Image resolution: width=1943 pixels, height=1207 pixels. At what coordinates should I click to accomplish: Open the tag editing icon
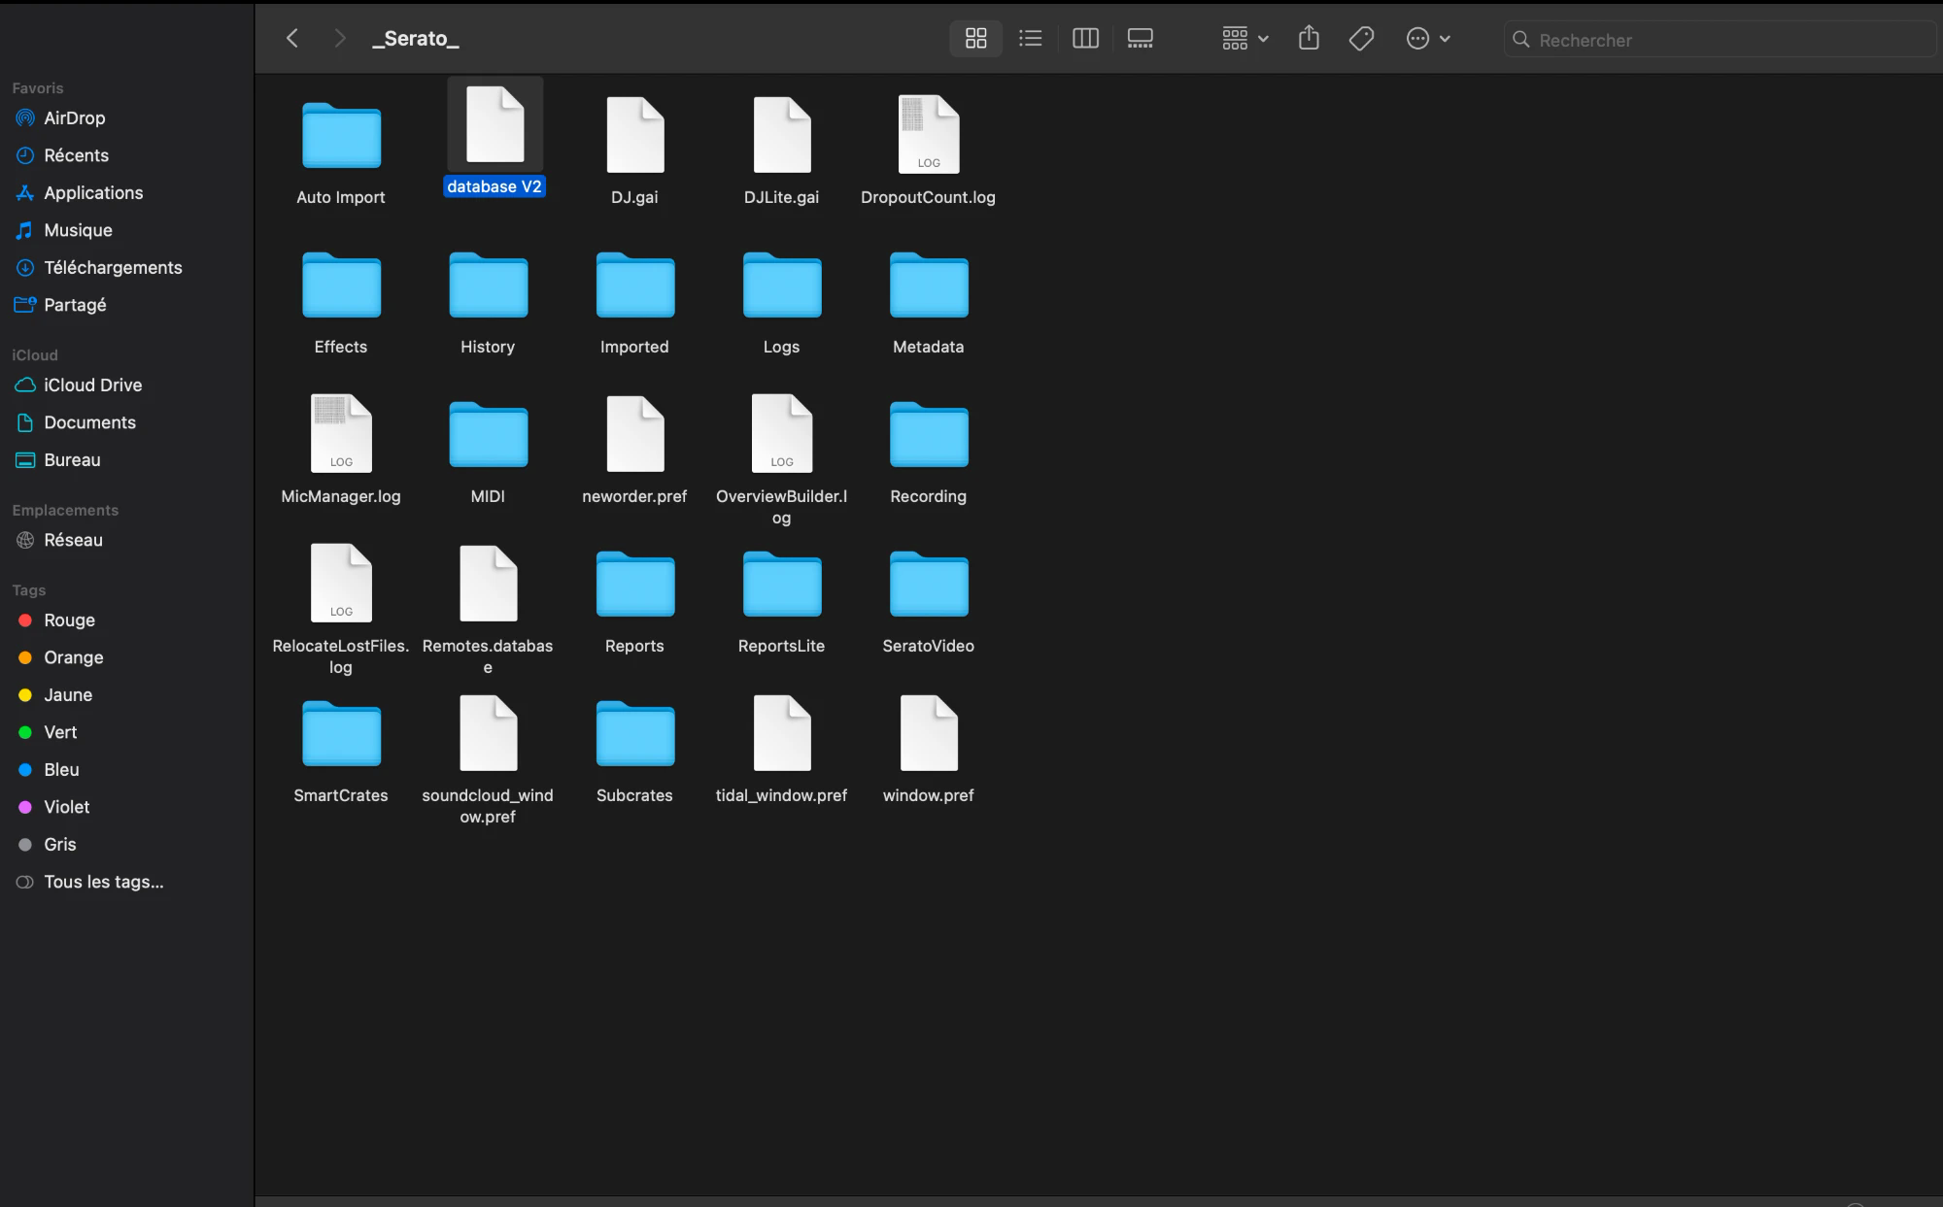(x=1361, y=38)
